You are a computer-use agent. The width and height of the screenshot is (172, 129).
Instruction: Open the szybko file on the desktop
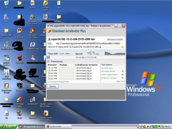pos(33,4)
